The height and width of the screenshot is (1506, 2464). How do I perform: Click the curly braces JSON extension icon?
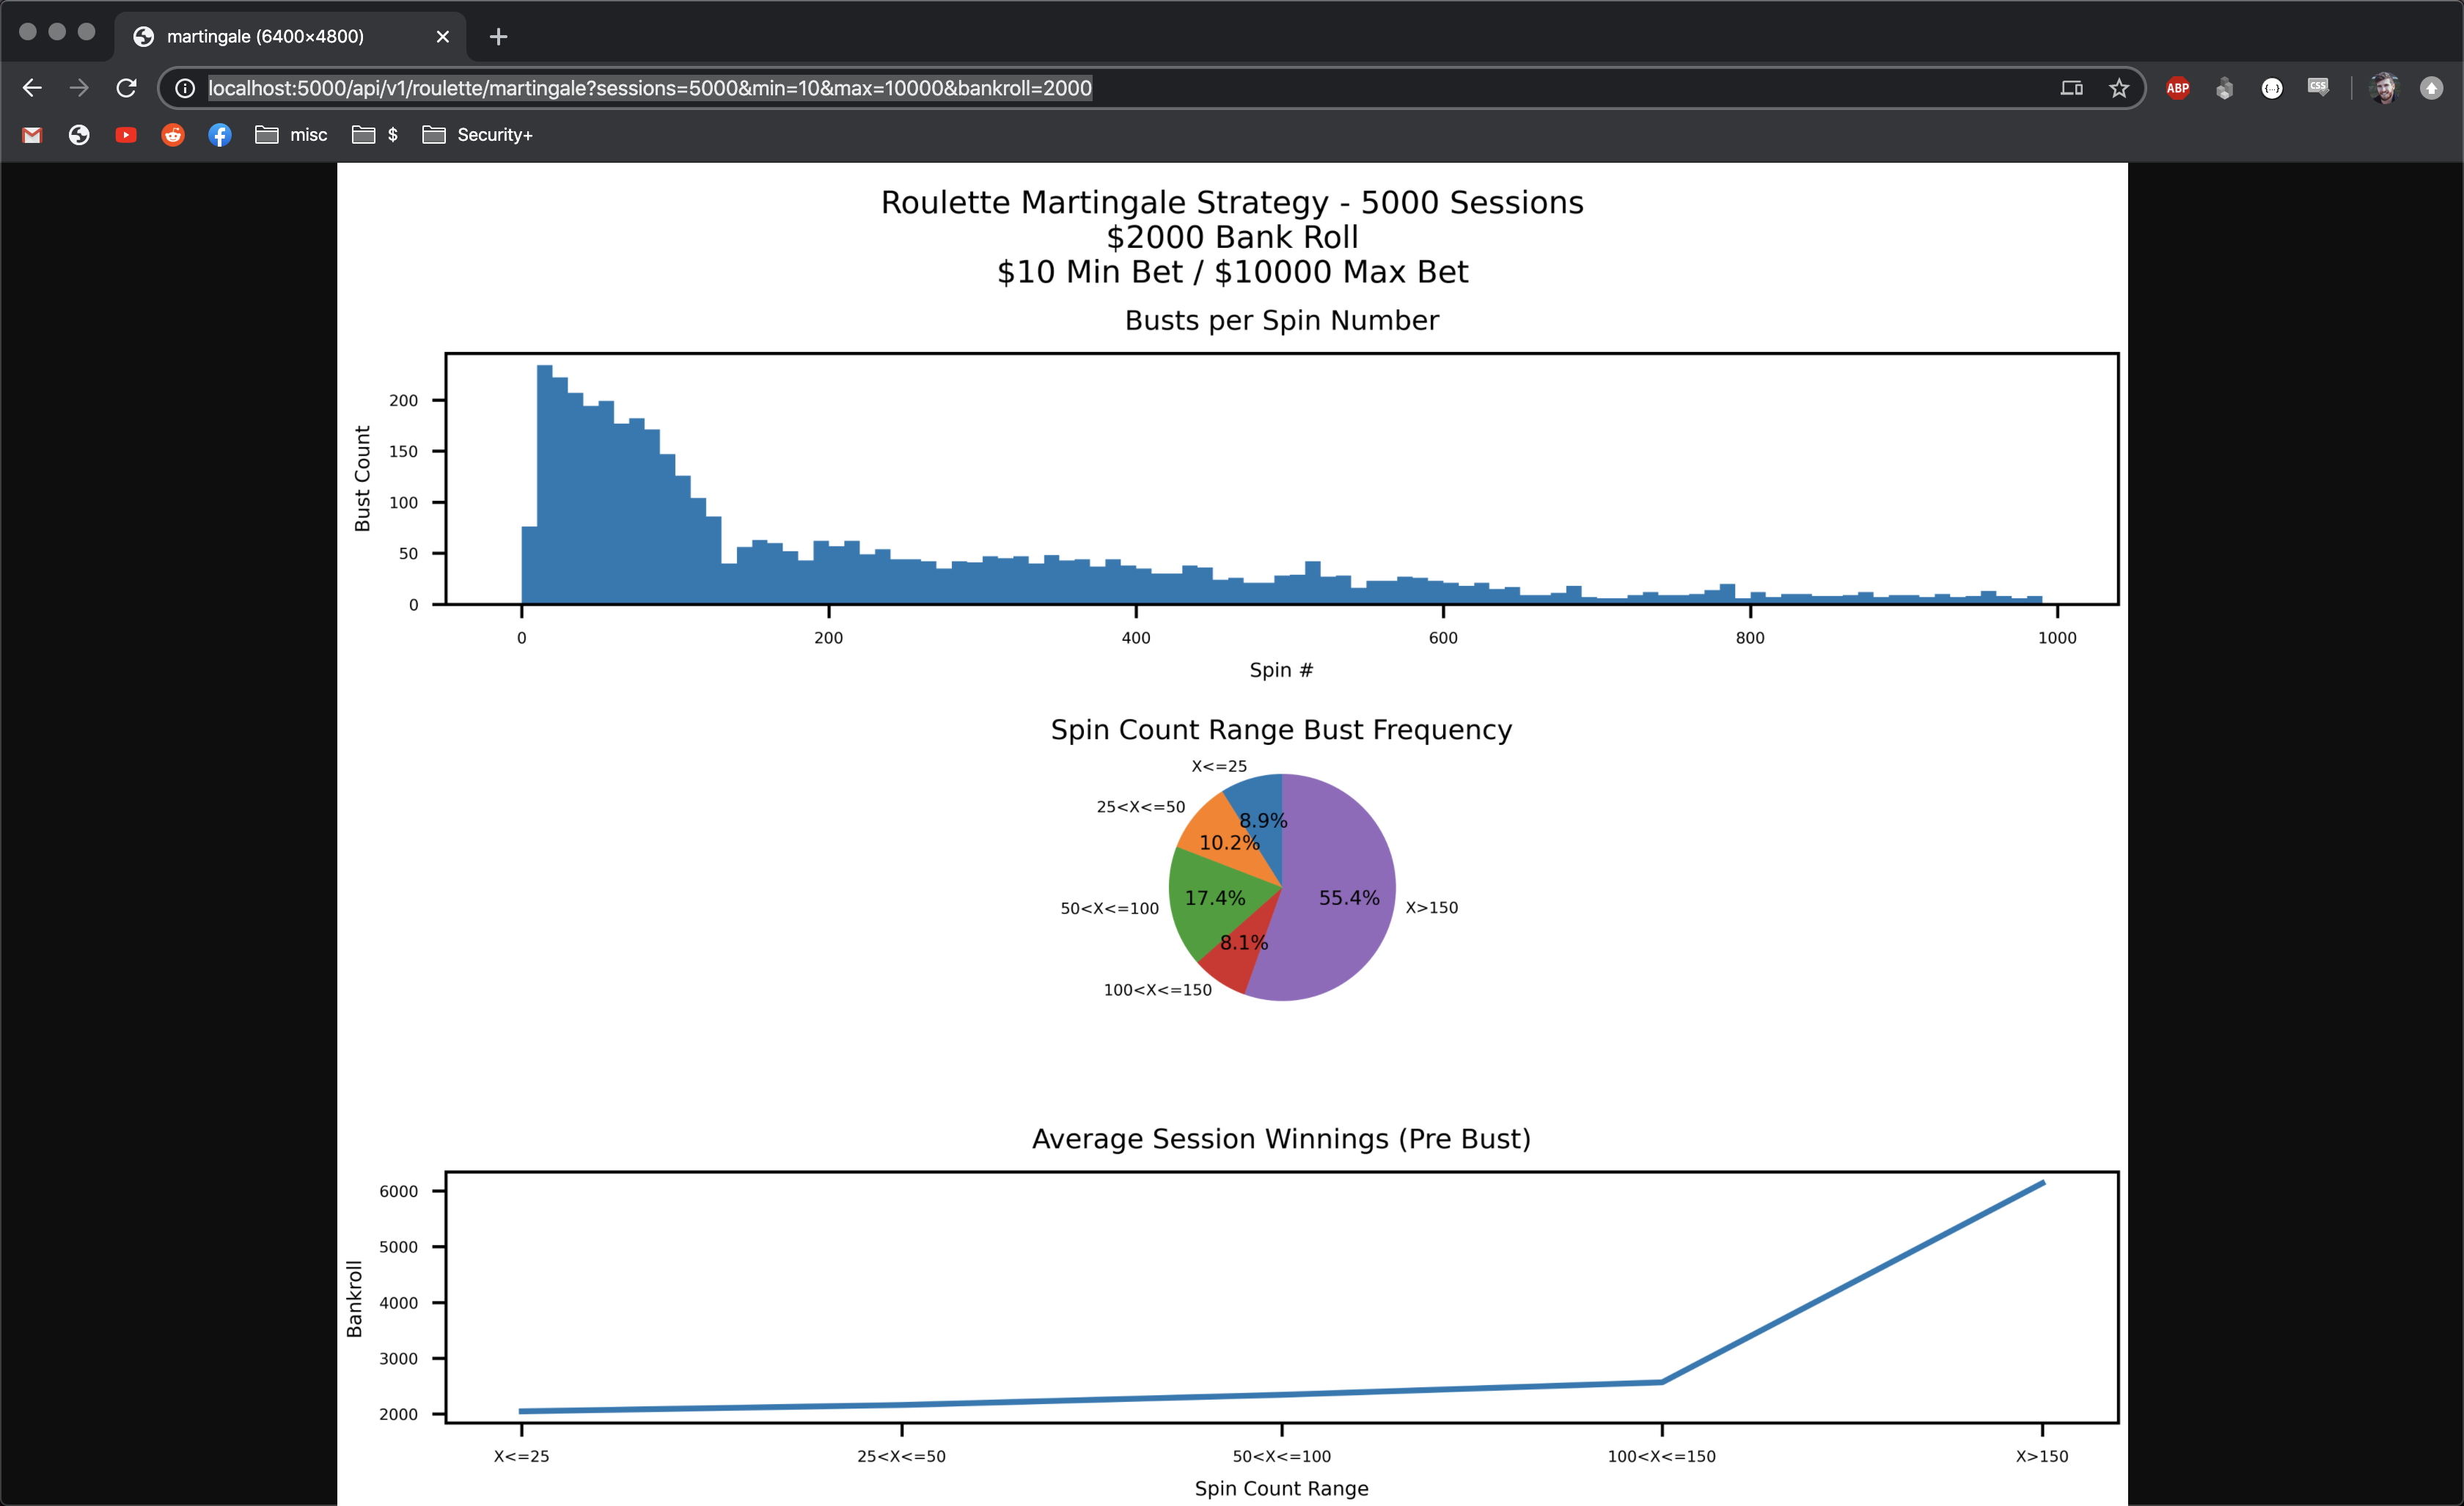pyautogui.click(x=2271, y=88)
